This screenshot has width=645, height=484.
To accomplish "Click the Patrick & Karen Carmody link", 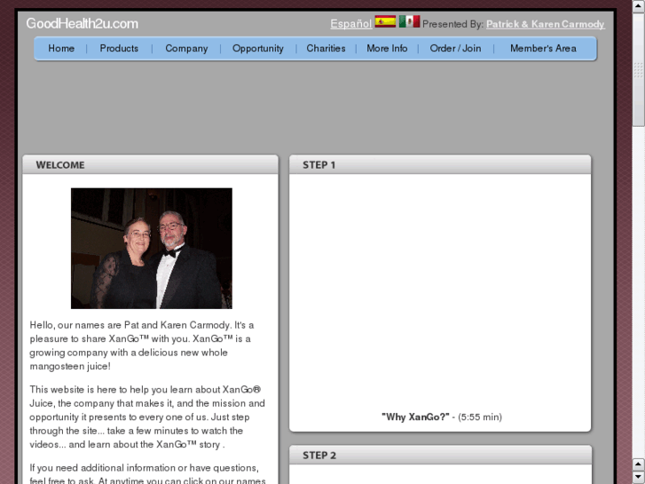I will coord(546,24).
